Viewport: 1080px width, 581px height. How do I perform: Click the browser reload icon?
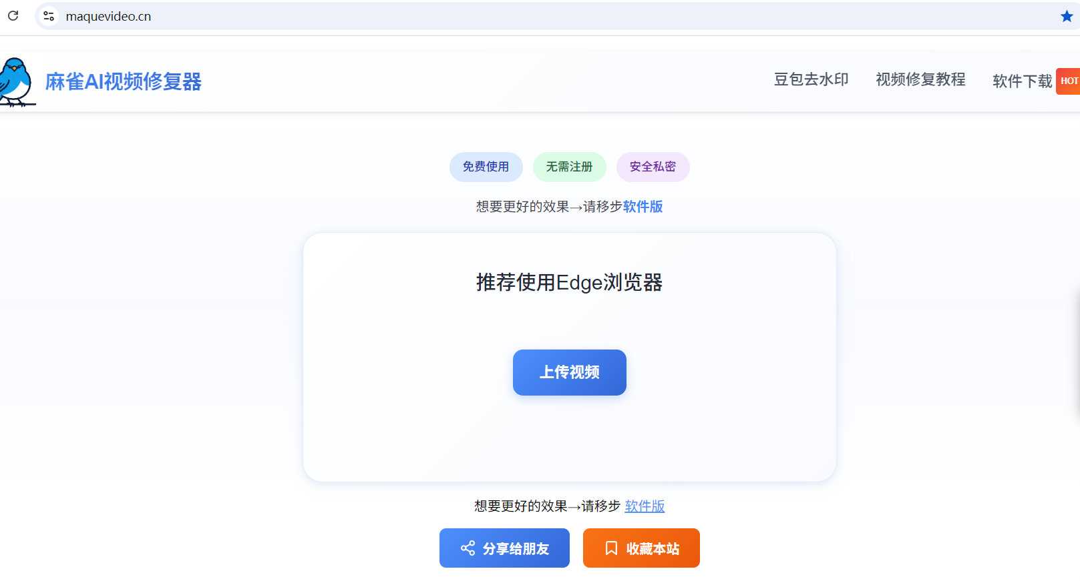(x=13, y=15)
